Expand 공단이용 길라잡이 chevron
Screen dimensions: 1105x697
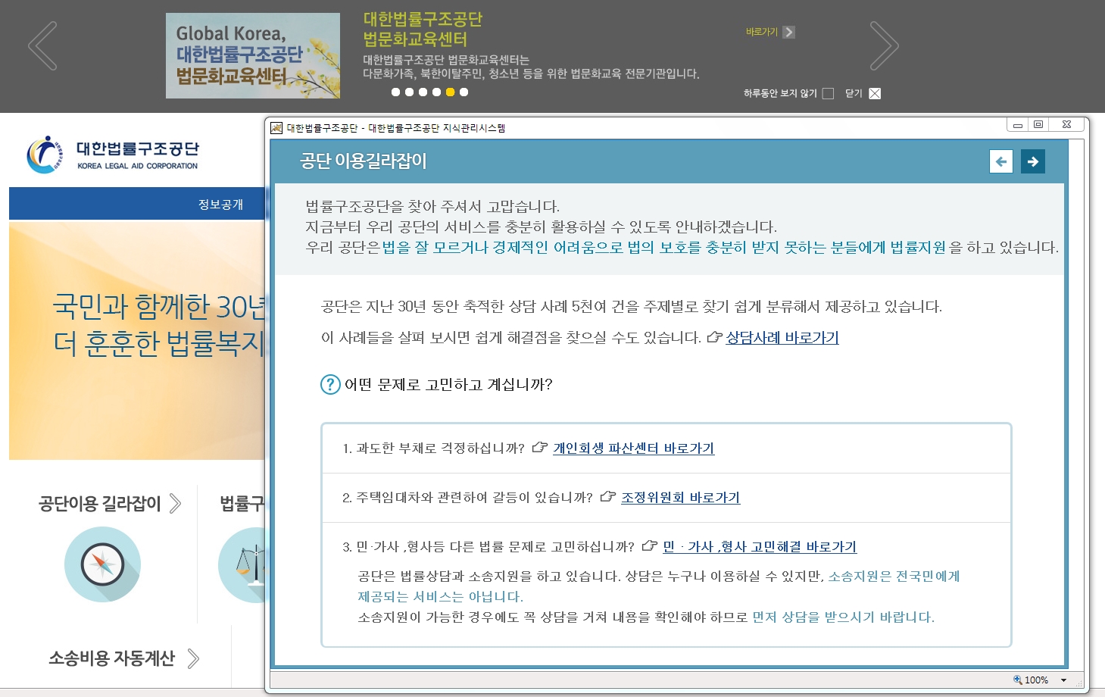pos(176,503)
